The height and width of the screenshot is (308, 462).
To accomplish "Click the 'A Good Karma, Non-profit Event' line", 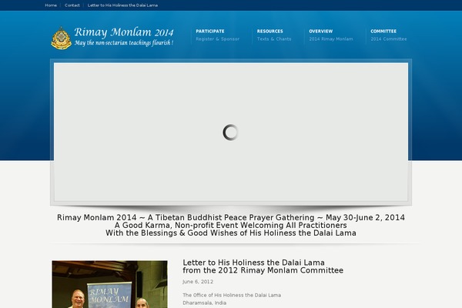I will tap(231, 226).
